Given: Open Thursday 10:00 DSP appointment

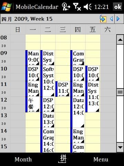Looking at the screenshot, I should tap(77, 73).
